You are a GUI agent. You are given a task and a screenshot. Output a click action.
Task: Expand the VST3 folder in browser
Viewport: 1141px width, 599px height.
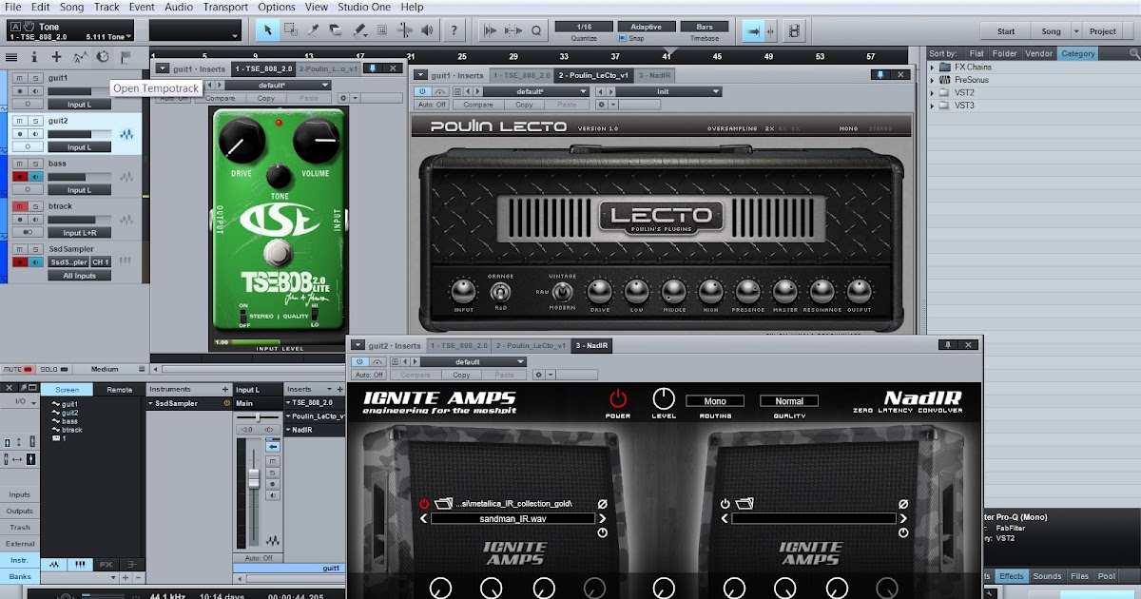pyautogui.click(x=933, y=106)
